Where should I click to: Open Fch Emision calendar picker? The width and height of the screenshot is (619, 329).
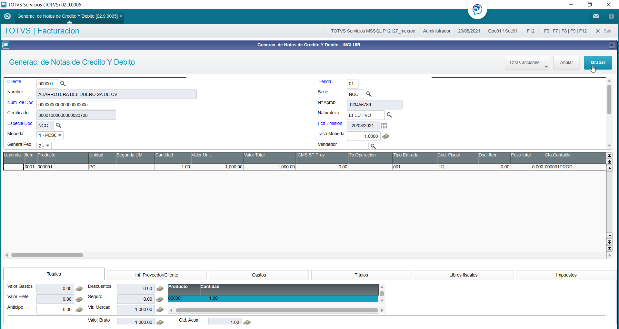tap(384, 126)
